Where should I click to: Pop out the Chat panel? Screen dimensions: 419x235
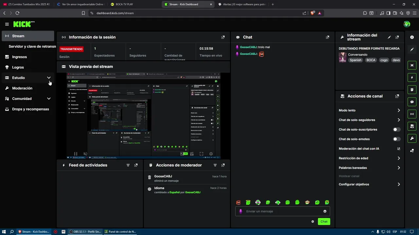(x=327, y=37)
